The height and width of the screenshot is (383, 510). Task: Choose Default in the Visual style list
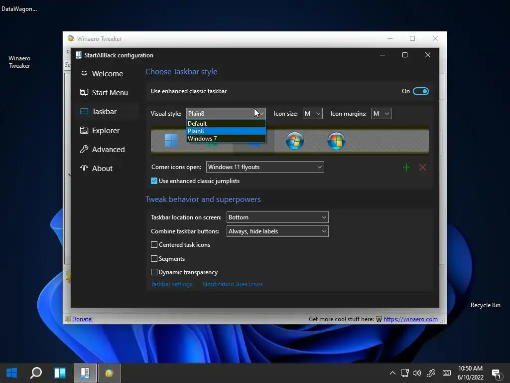226,124
